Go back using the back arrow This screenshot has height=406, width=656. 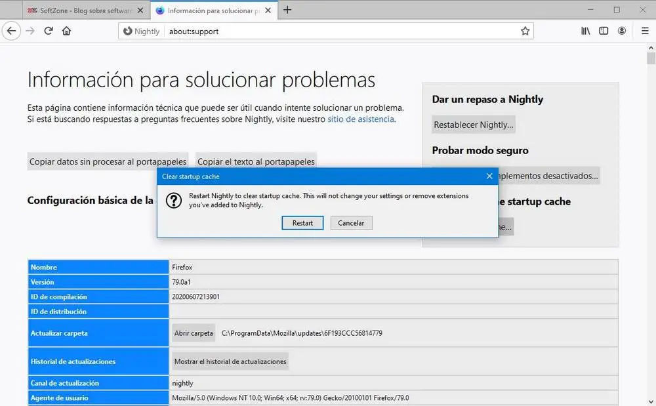coord(11,31)
